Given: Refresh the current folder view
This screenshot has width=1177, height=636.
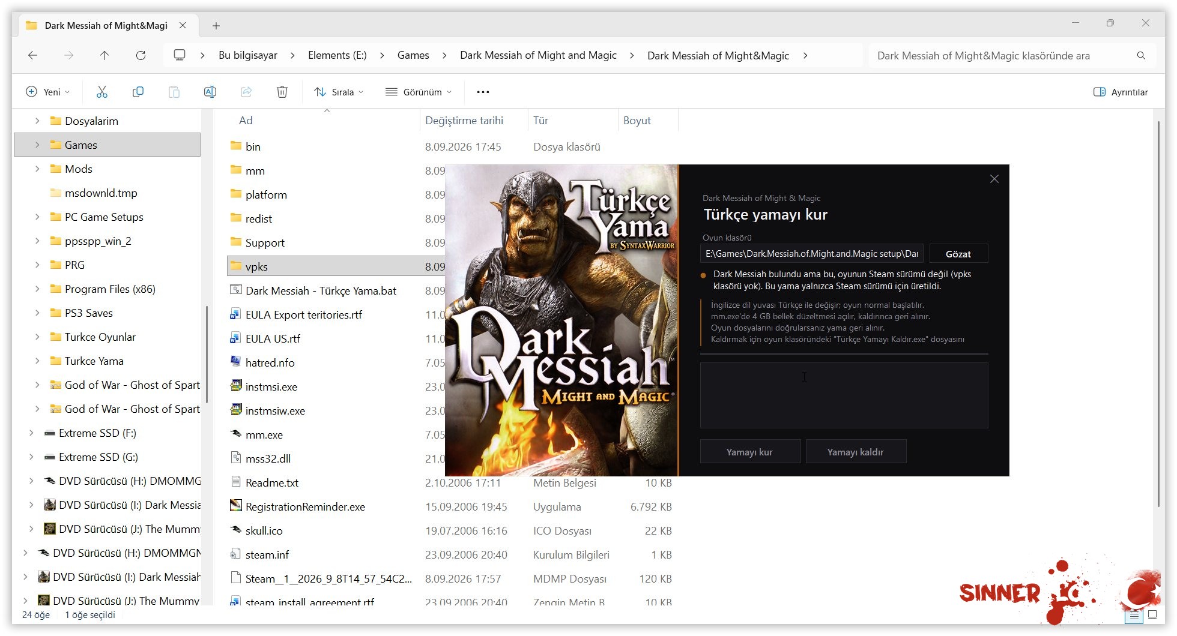Looking at the screenshot, I should [x=141, y=55].
